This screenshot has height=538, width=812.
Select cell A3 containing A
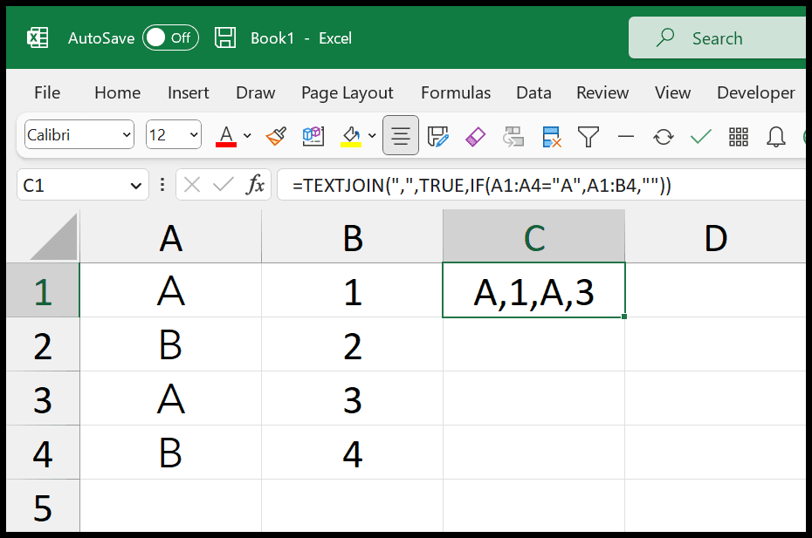click(x=171, y=398)
